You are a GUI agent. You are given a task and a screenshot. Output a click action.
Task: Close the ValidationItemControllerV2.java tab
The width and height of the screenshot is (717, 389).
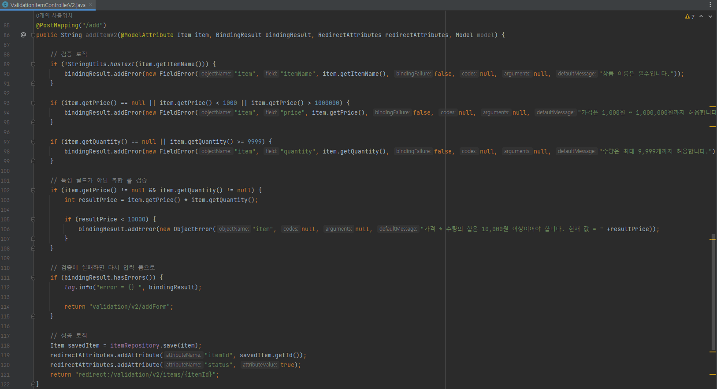(x=90, y=5)
